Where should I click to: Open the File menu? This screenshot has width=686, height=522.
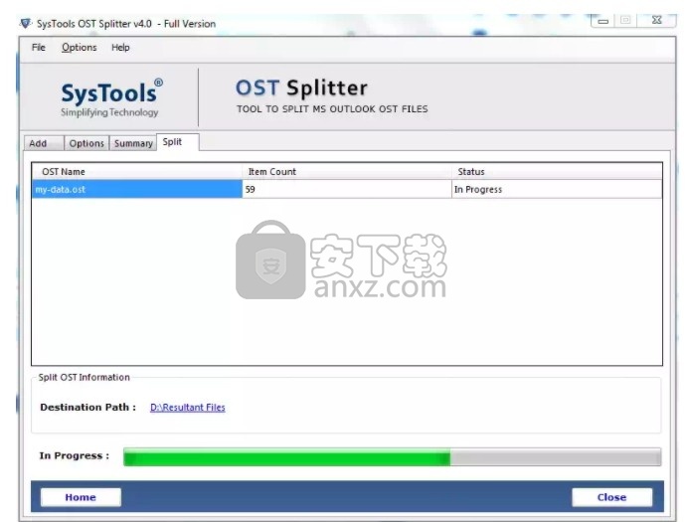tap(39, 48)
